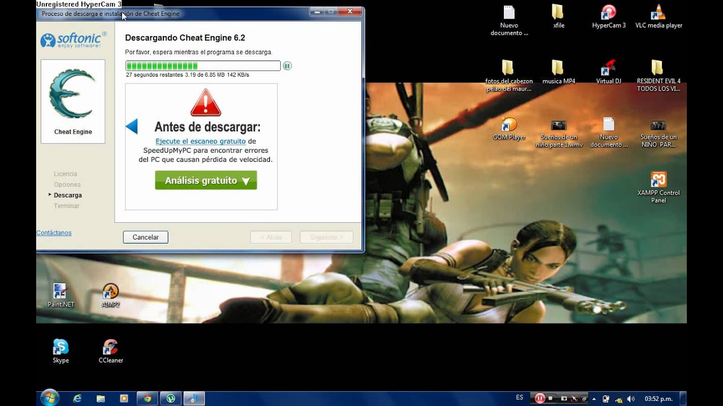
Task: Click '27 segundos restantes' status text
Action: pos(154,75)
